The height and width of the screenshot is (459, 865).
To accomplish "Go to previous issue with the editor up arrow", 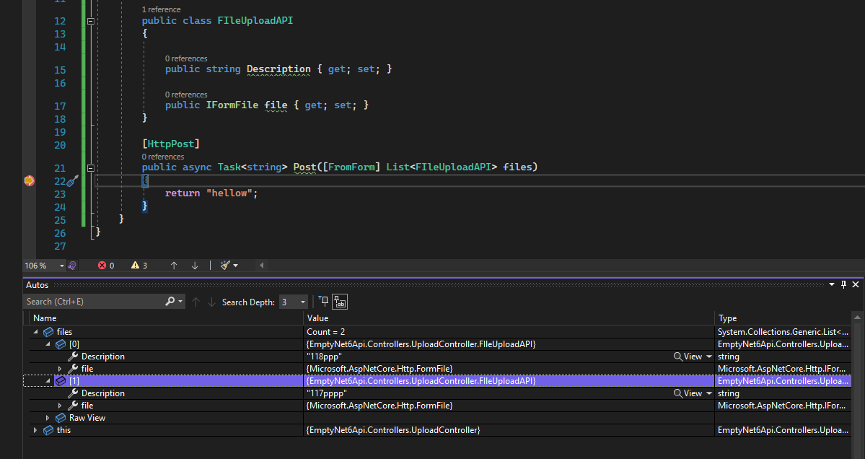I will click(174, 266).
